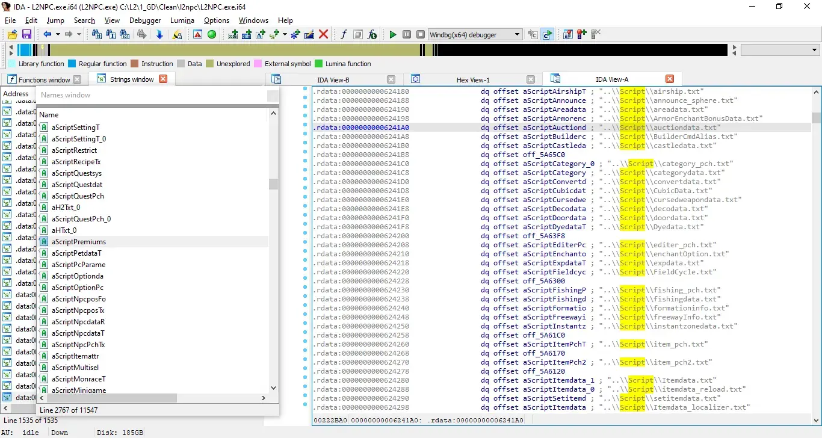Select aScriptPetdataT in the Names list

pyautogui.click(x=153, y=253)
